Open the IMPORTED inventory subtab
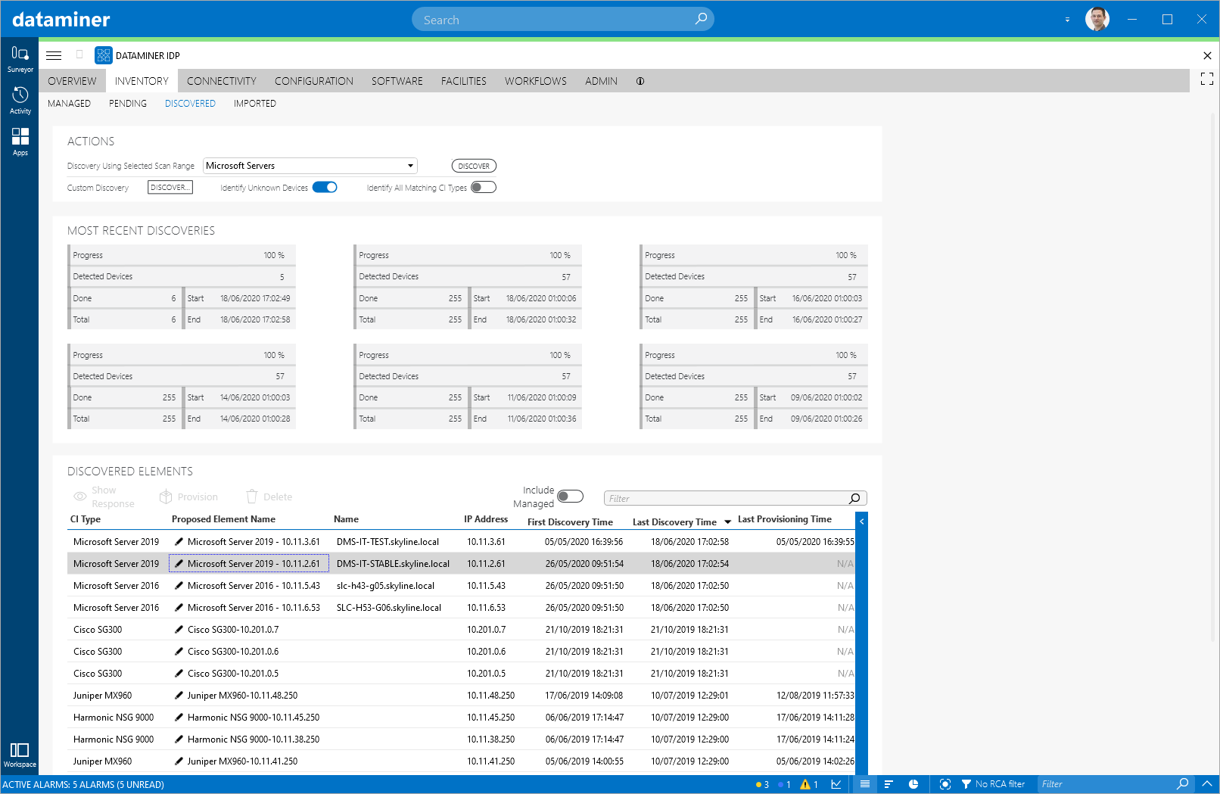This screenshot has width=1220, height=794. pyautogui.click(x=255, y=104)
